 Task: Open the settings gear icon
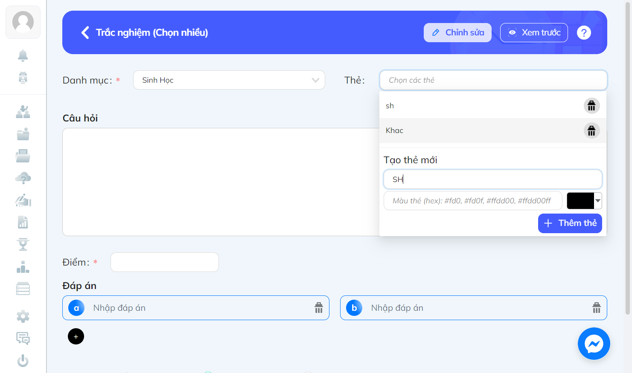click(23, 316)
